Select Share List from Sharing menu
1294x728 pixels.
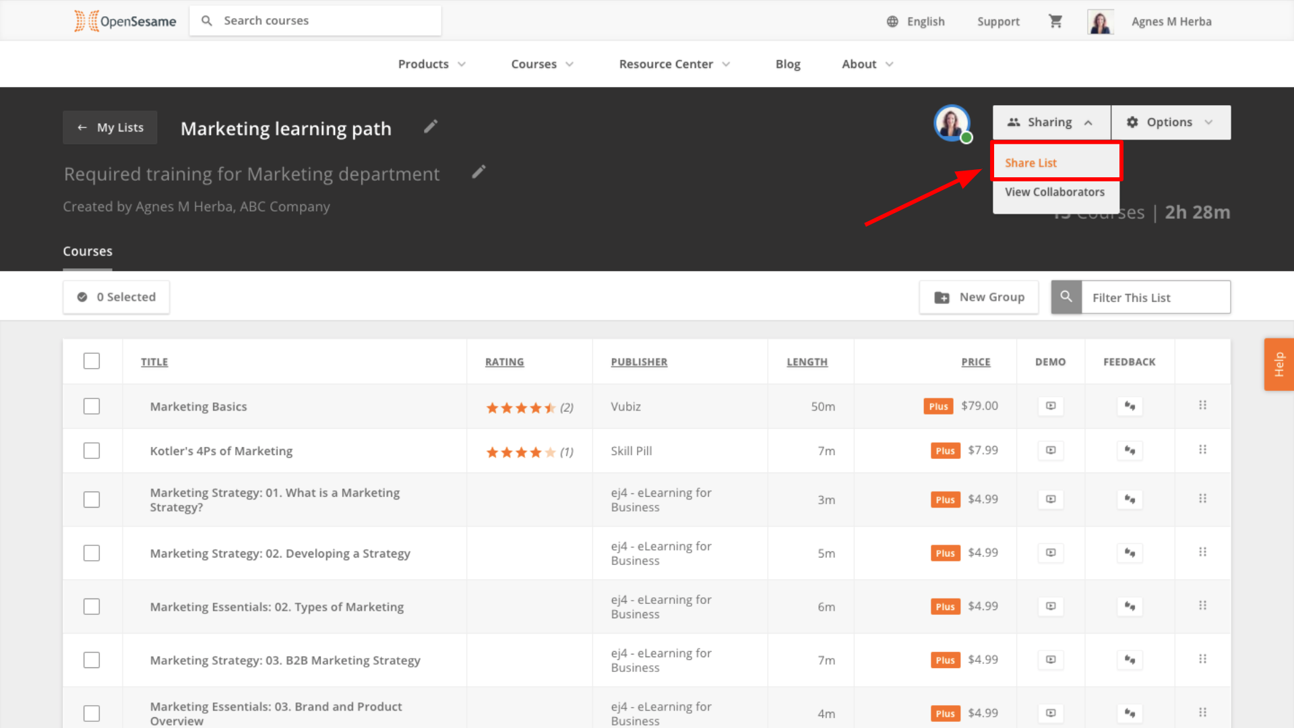pos(1030,162)
